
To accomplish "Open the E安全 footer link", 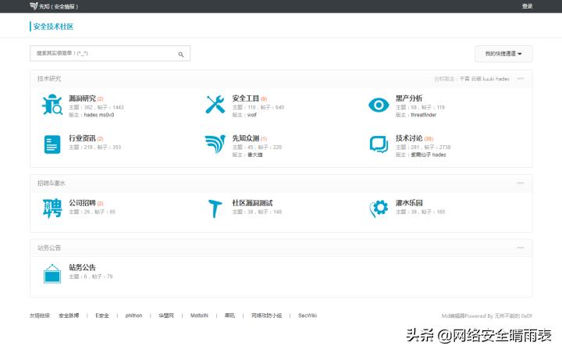I will [x=102, y=316].
